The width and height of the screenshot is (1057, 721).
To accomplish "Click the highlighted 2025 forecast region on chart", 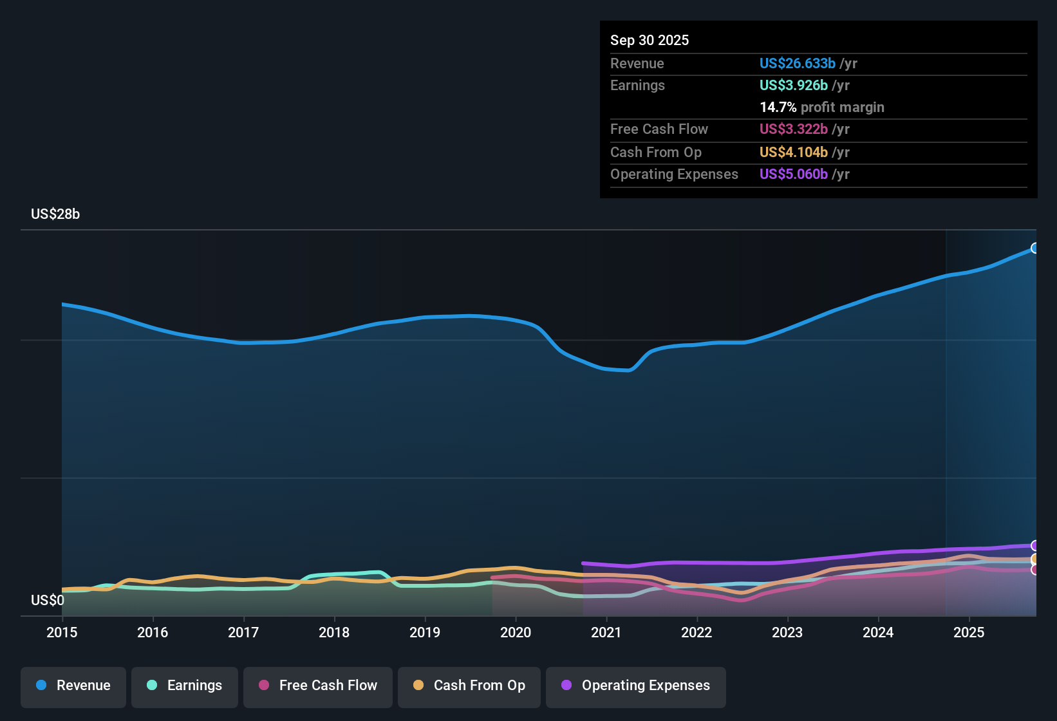I will pos(991,418).
